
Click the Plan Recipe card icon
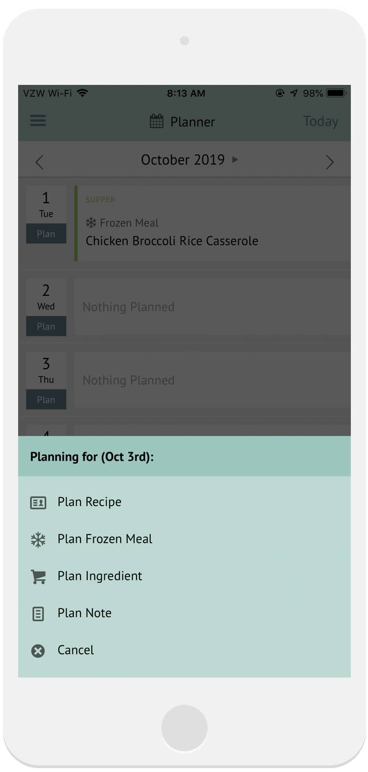(38, 503)
